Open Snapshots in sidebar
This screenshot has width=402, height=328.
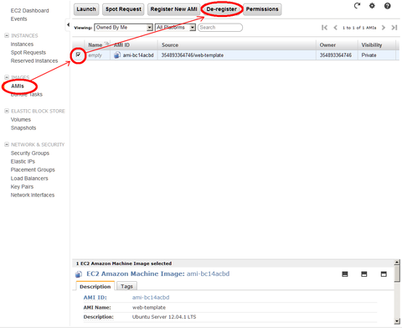23,128
